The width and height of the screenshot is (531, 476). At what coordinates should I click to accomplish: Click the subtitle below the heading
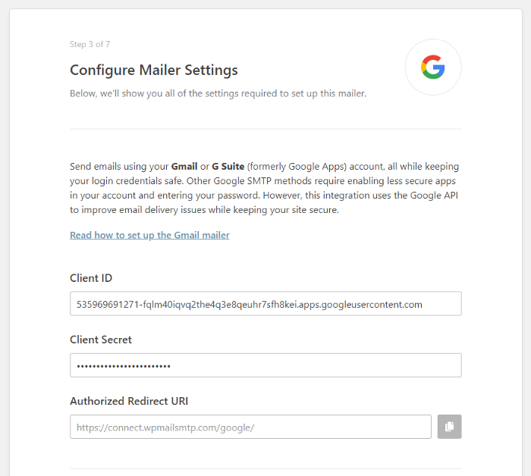pos(218,94)
